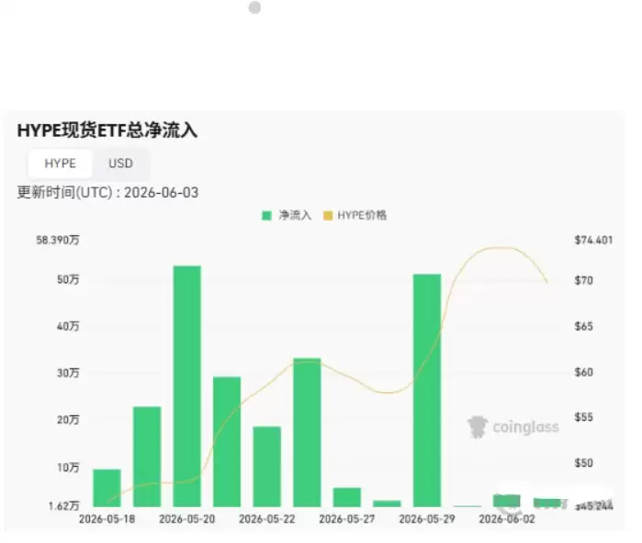The width and height of the screenshot is (642, 543).
Task: Click the gray page indicator dot at top
Action: pos(254,7)
